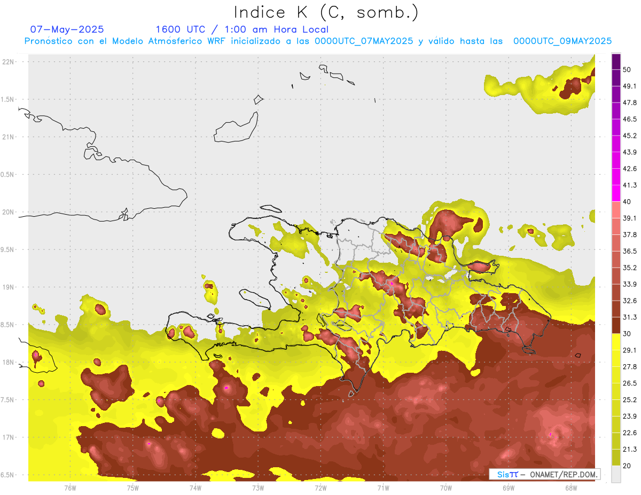Click the "49.1" colorbar value
This screenshot has height=495, width=641.
point(629,86)
